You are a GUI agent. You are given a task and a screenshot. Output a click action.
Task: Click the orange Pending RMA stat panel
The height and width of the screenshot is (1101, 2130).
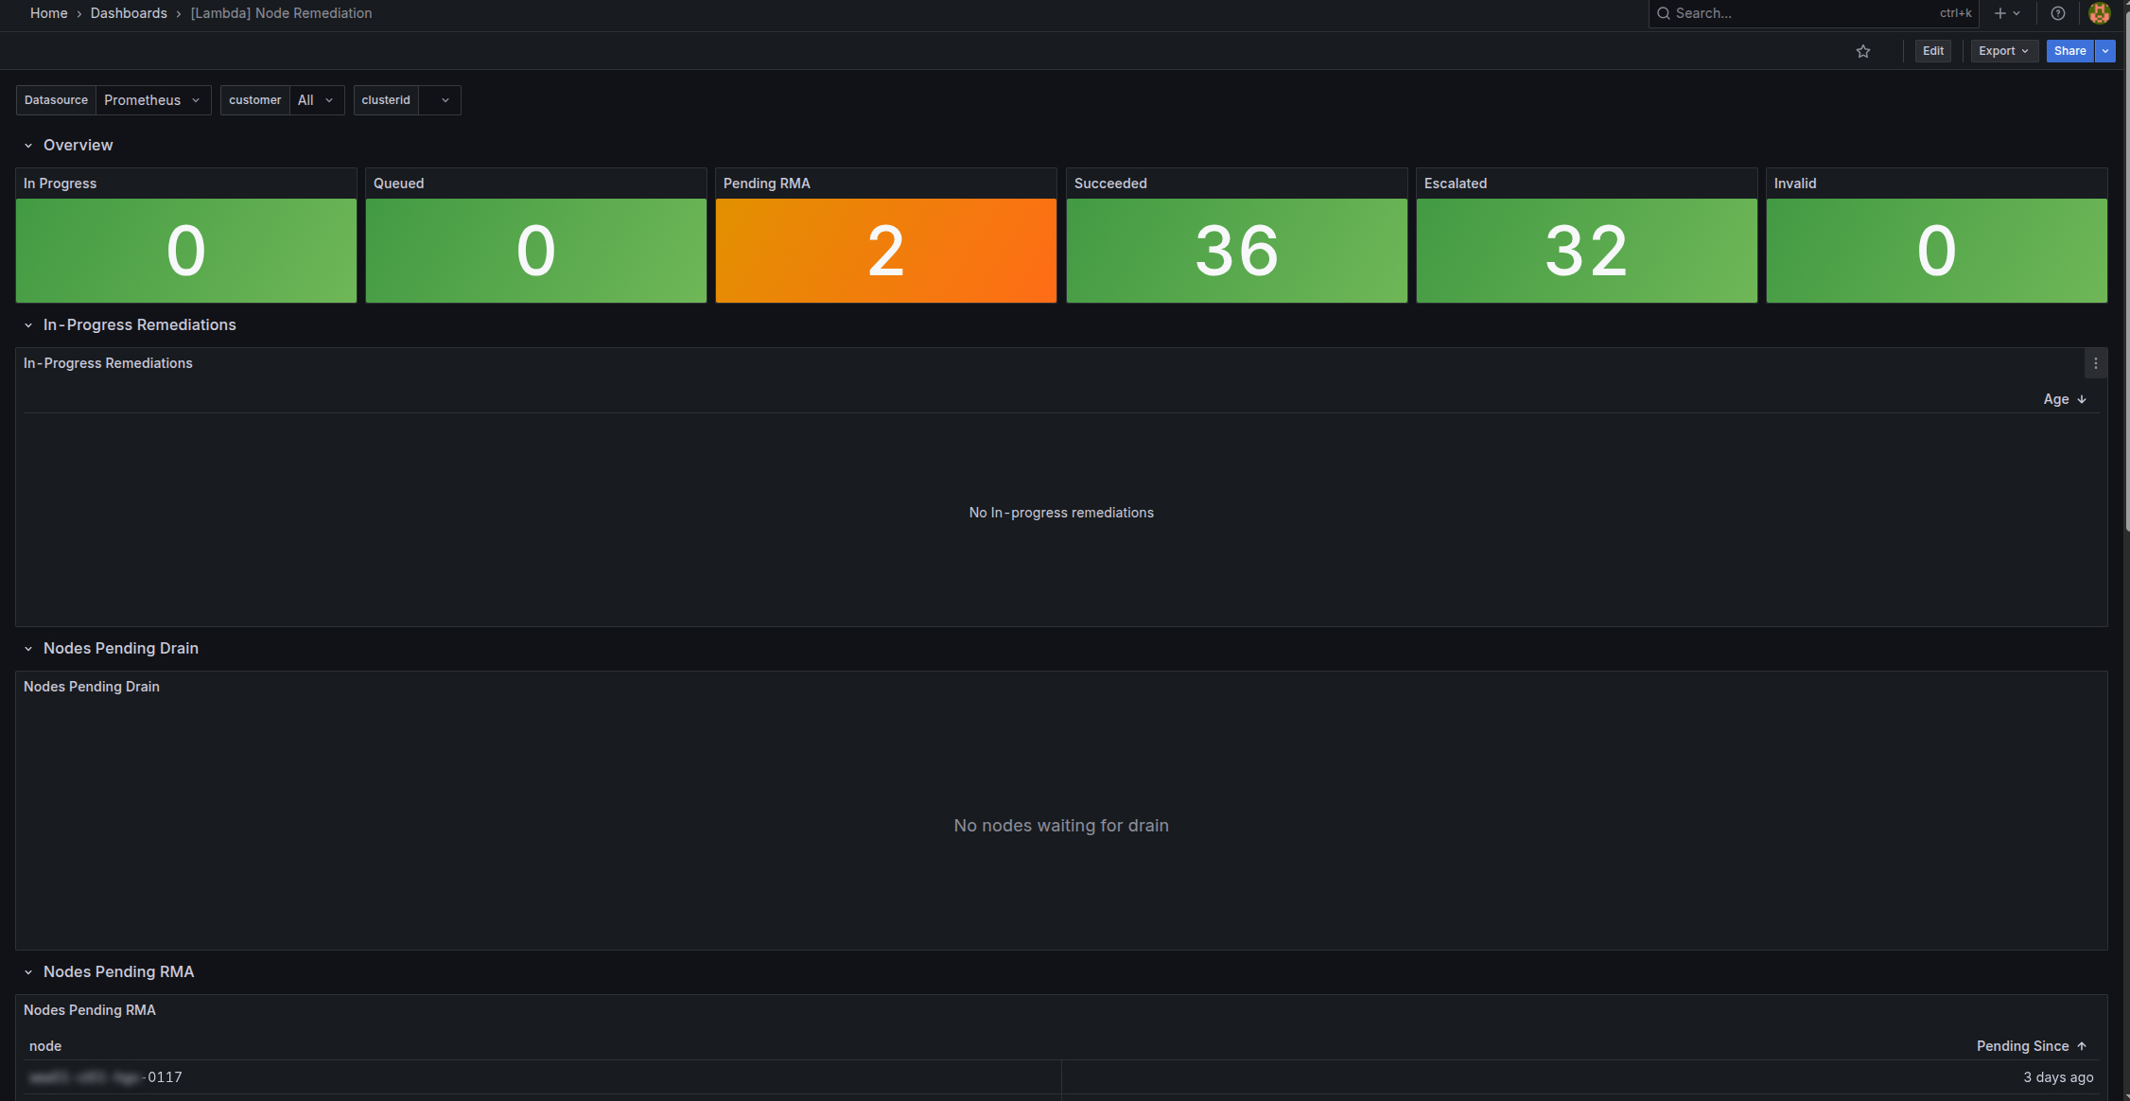tap(885, 250)
